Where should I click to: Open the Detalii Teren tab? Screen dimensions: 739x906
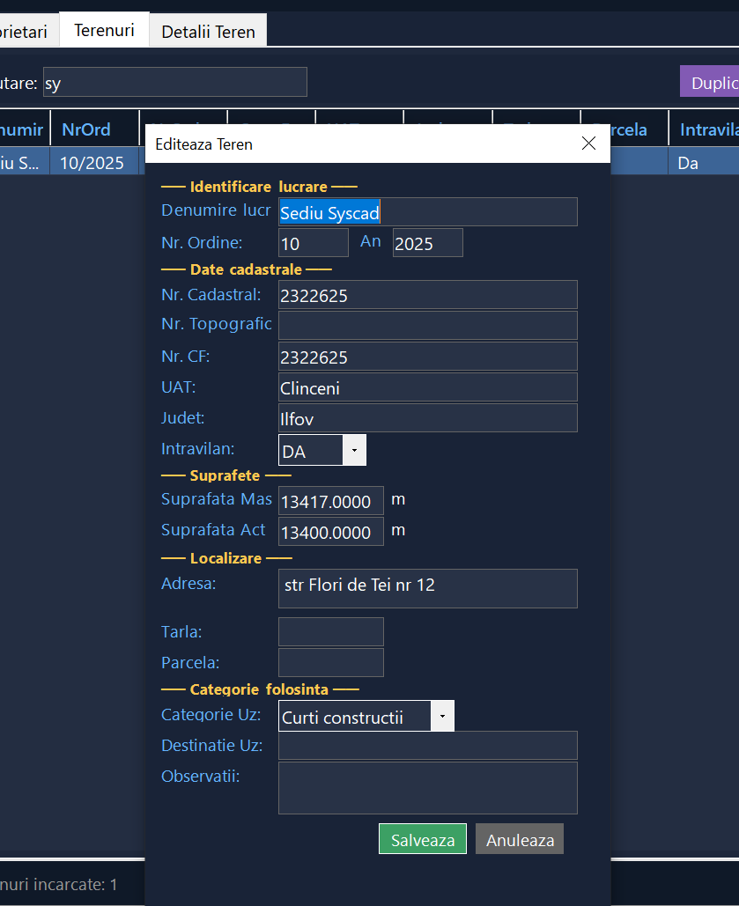(208, 32)
